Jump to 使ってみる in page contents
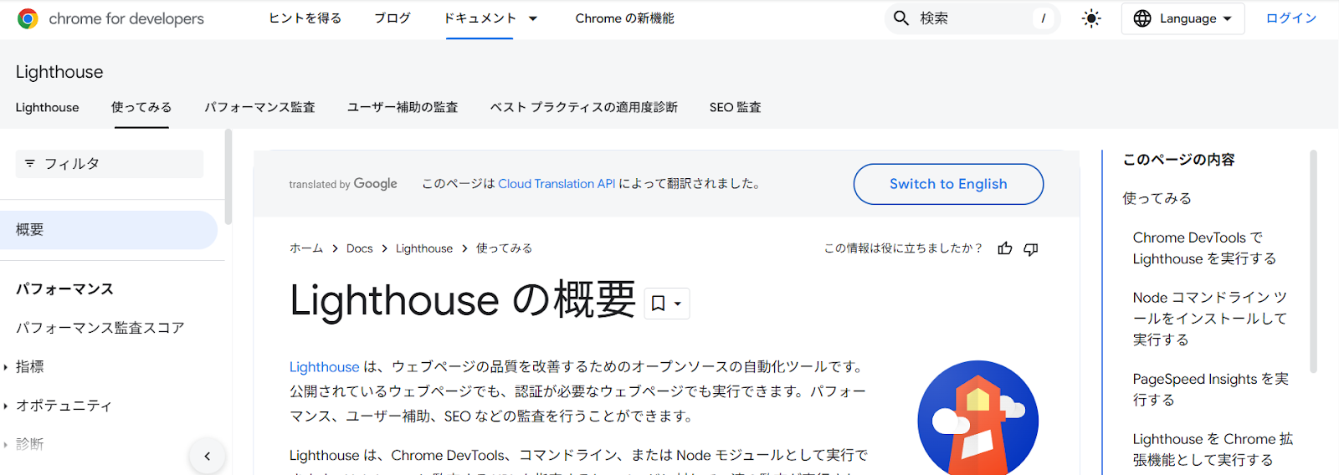The height and width of the screenshot is (475, 1339). tap(1157, 198)
